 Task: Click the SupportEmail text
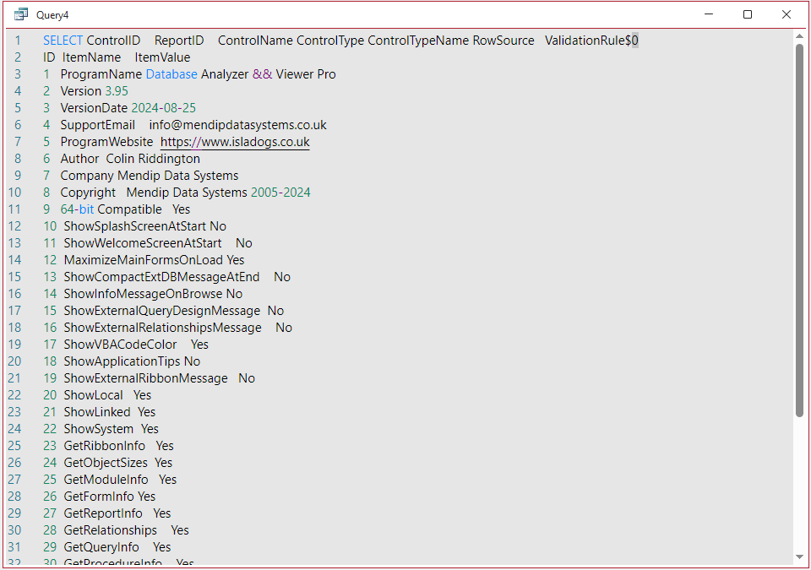(98, 125)
